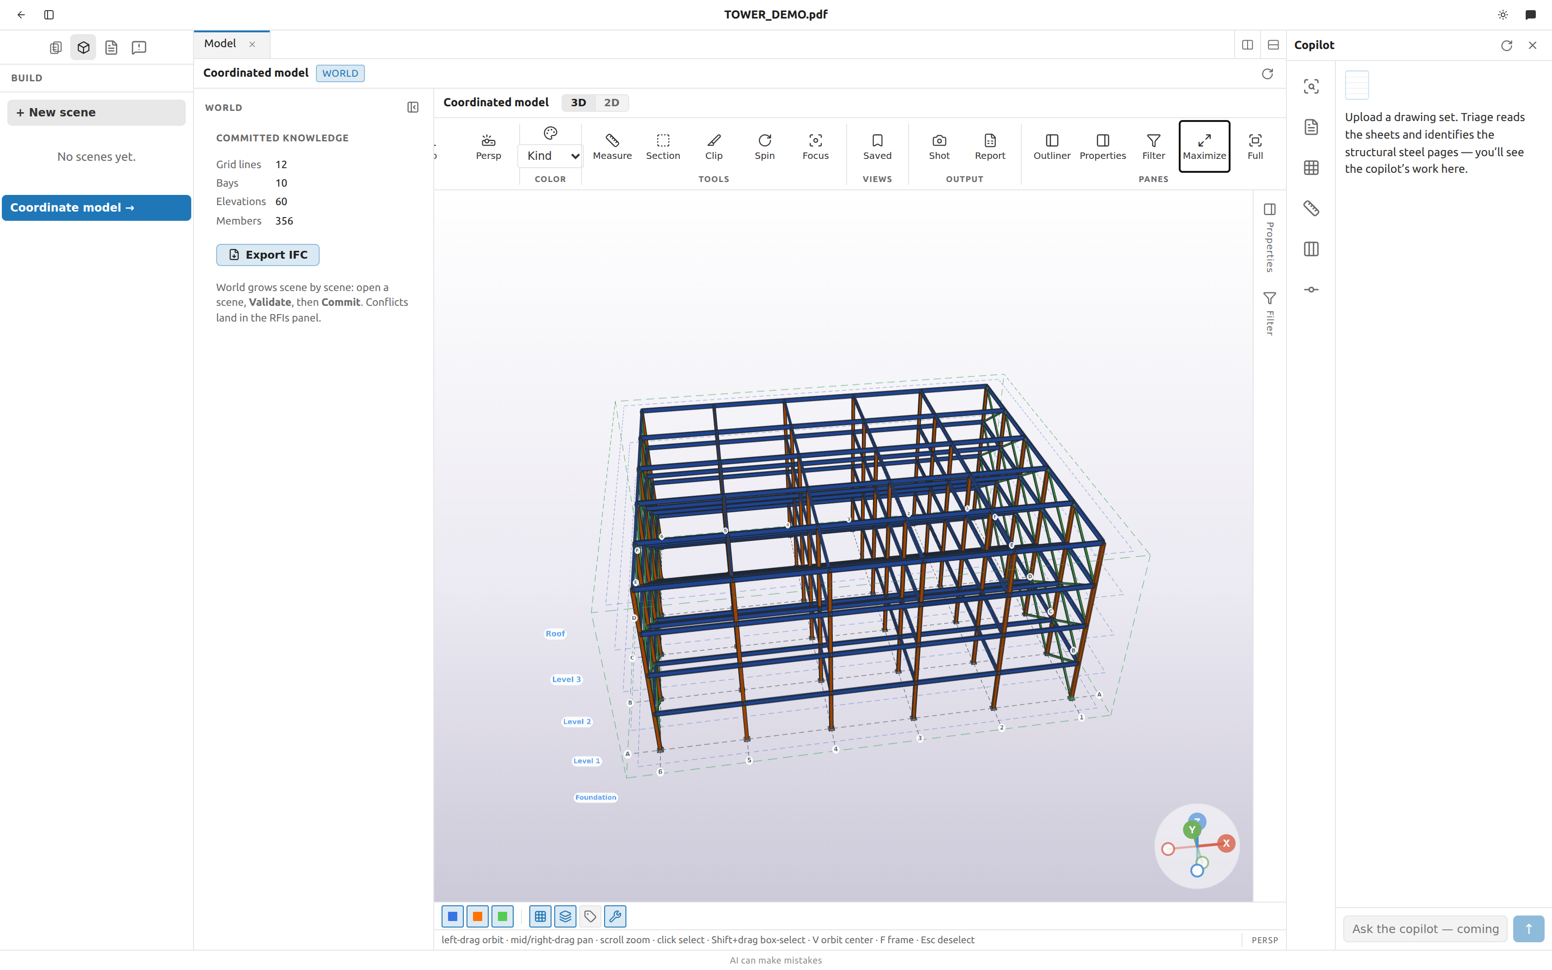This screenshot has width=1552, height=970.
Task: Open the Copilot scan search icon
Action: 1311,86
